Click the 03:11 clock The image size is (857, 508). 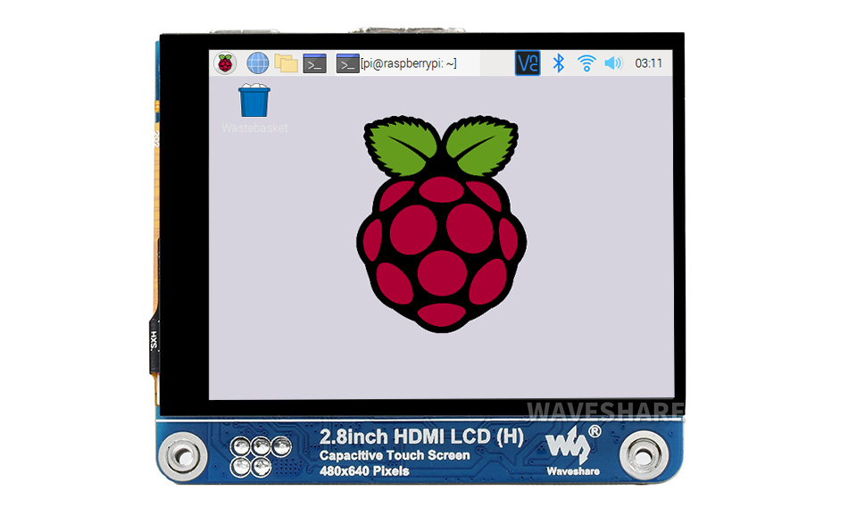(648, 63)
